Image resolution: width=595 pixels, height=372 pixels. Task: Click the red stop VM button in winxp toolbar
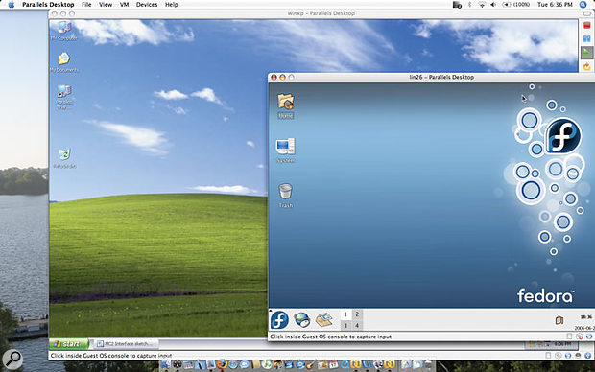coord(587,25)
